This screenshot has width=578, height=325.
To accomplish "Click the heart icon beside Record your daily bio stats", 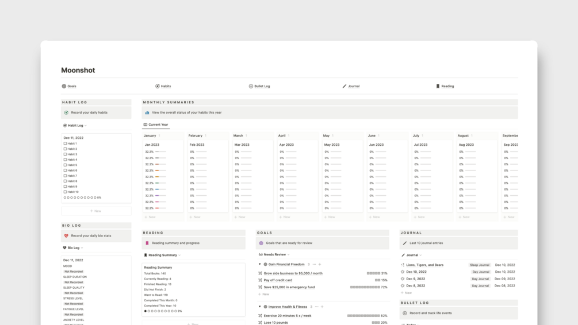I will tap(66, 235).
